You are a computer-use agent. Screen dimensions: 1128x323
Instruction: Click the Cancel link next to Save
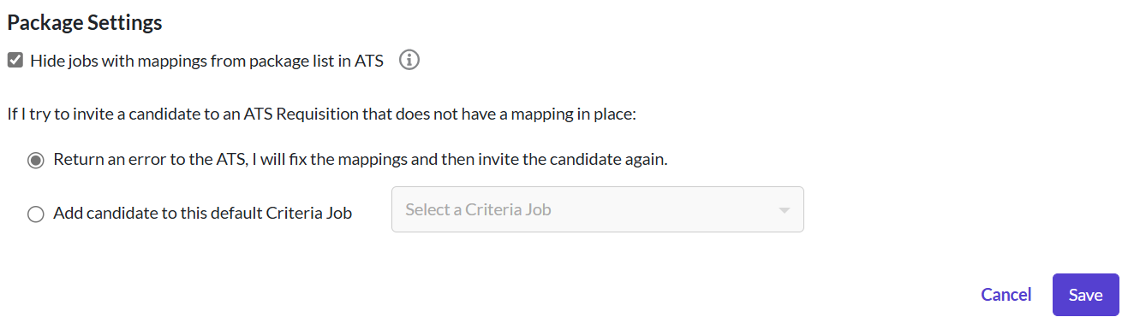pos(1006,295)
